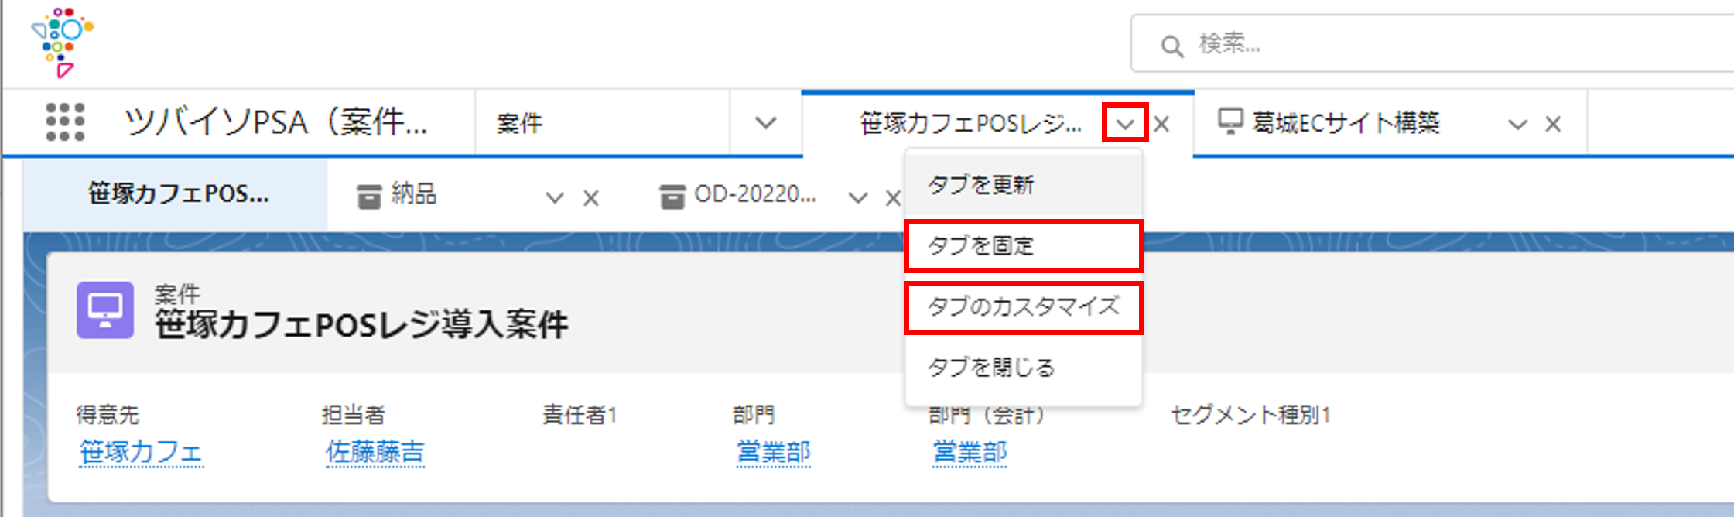Choose タブを更新 from the menu

(x=1023, y=184)
